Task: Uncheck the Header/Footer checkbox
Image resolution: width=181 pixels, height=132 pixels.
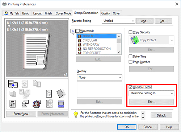Action: pyautogui.click(x=130, y=87)
